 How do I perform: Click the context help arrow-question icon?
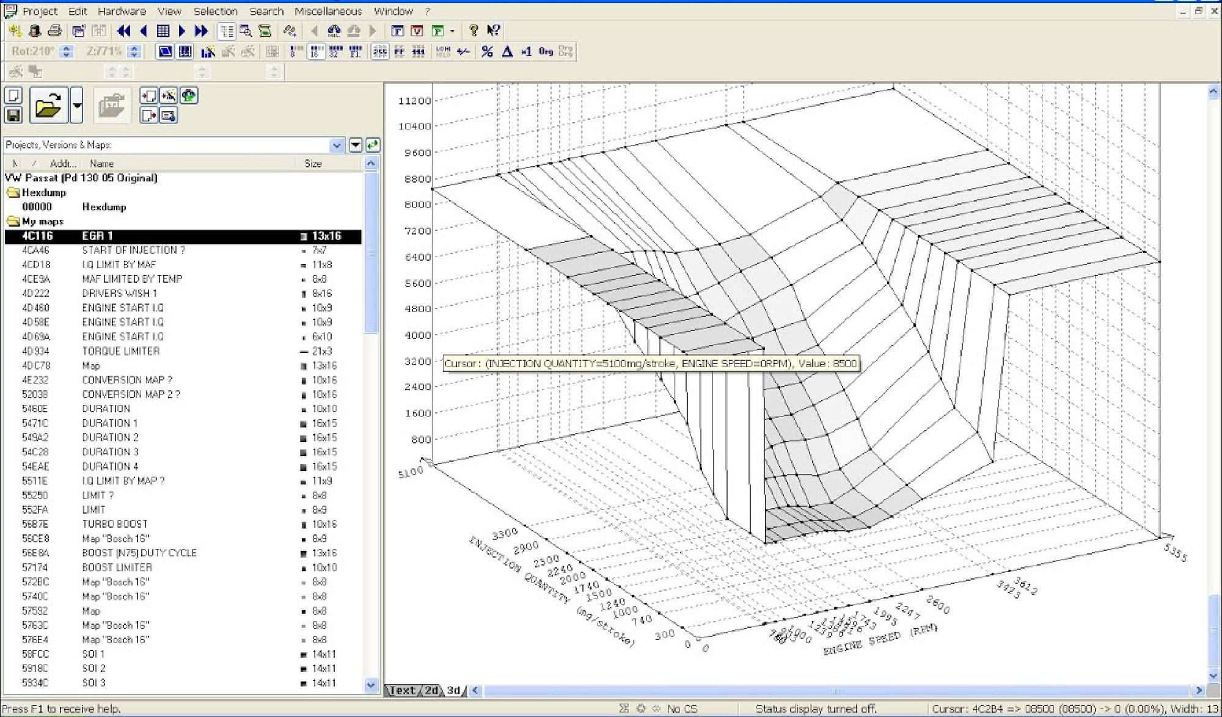(493, 31)
